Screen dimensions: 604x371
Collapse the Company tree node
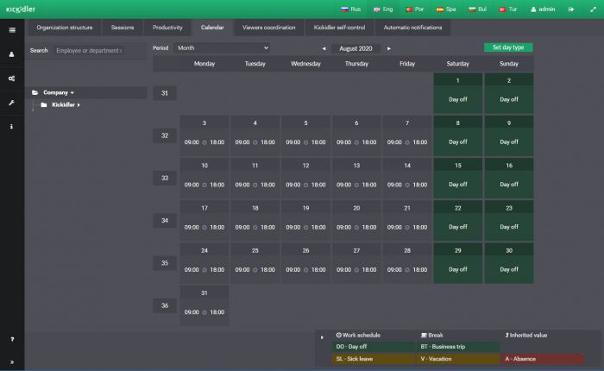coord(72,92)
